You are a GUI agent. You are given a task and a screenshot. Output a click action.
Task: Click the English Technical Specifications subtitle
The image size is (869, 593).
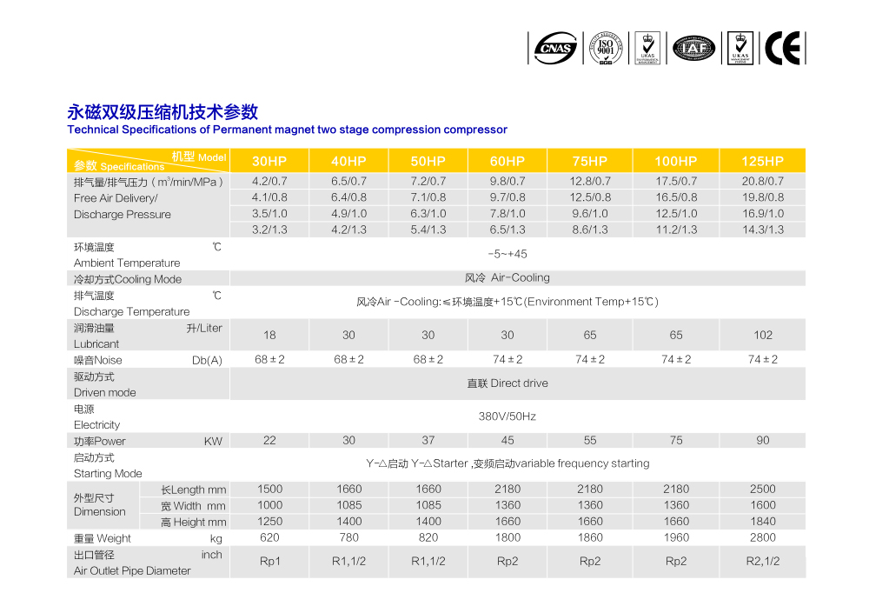pyautogui.click(x=287, y=130)
